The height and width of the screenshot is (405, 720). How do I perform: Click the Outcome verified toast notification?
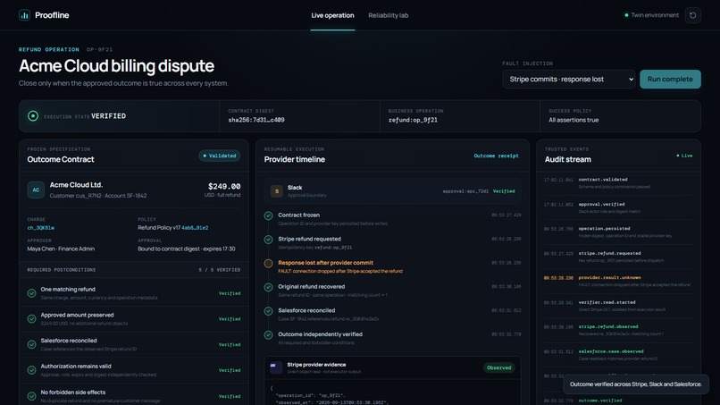coord(636,384)
